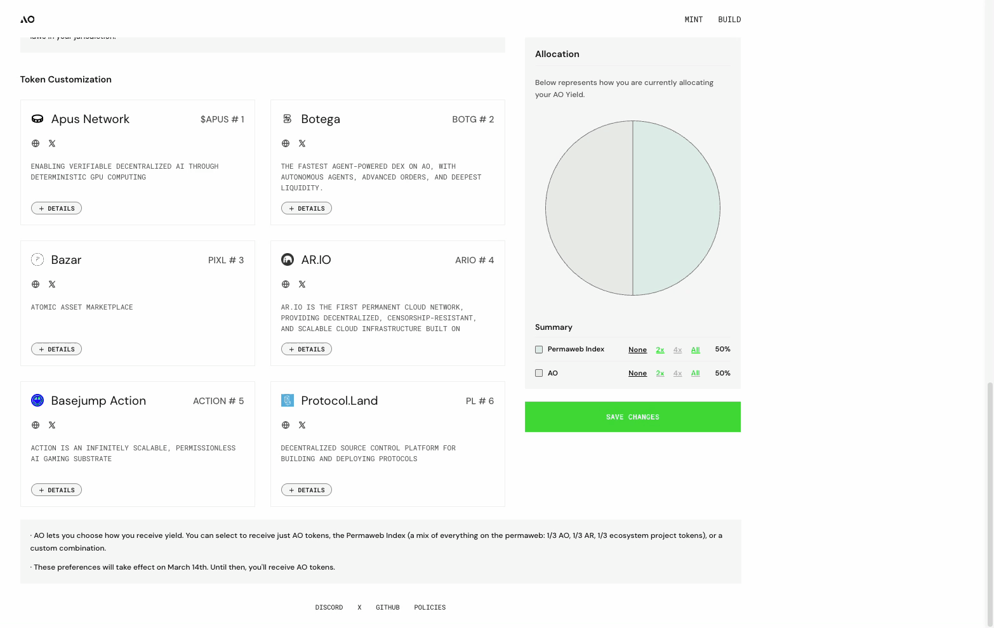Click the BOTG # 2 ticker label
Image resolution: width=994 pixels, height=628 pixels.
pyautogui.click(x=473, y=119)
